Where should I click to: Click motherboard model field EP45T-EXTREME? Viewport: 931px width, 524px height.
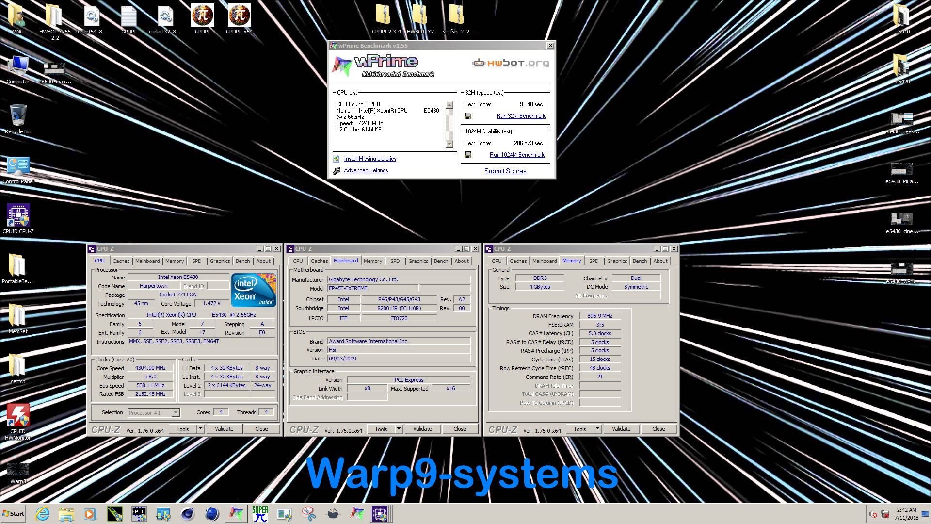(372, 288)
